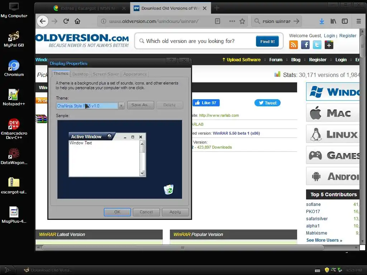Open browser library icon
The image size is (367, 275).
point(333,21)
